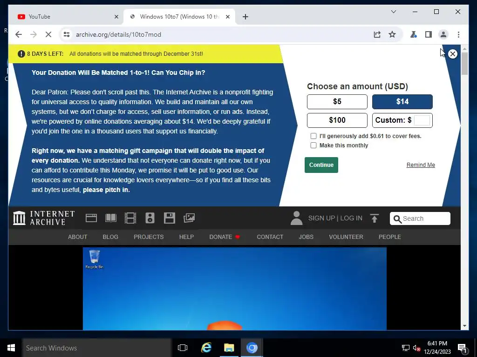Click the green Continue button
The width and height of the screenshot is (477, 357).
click(321, 165)
